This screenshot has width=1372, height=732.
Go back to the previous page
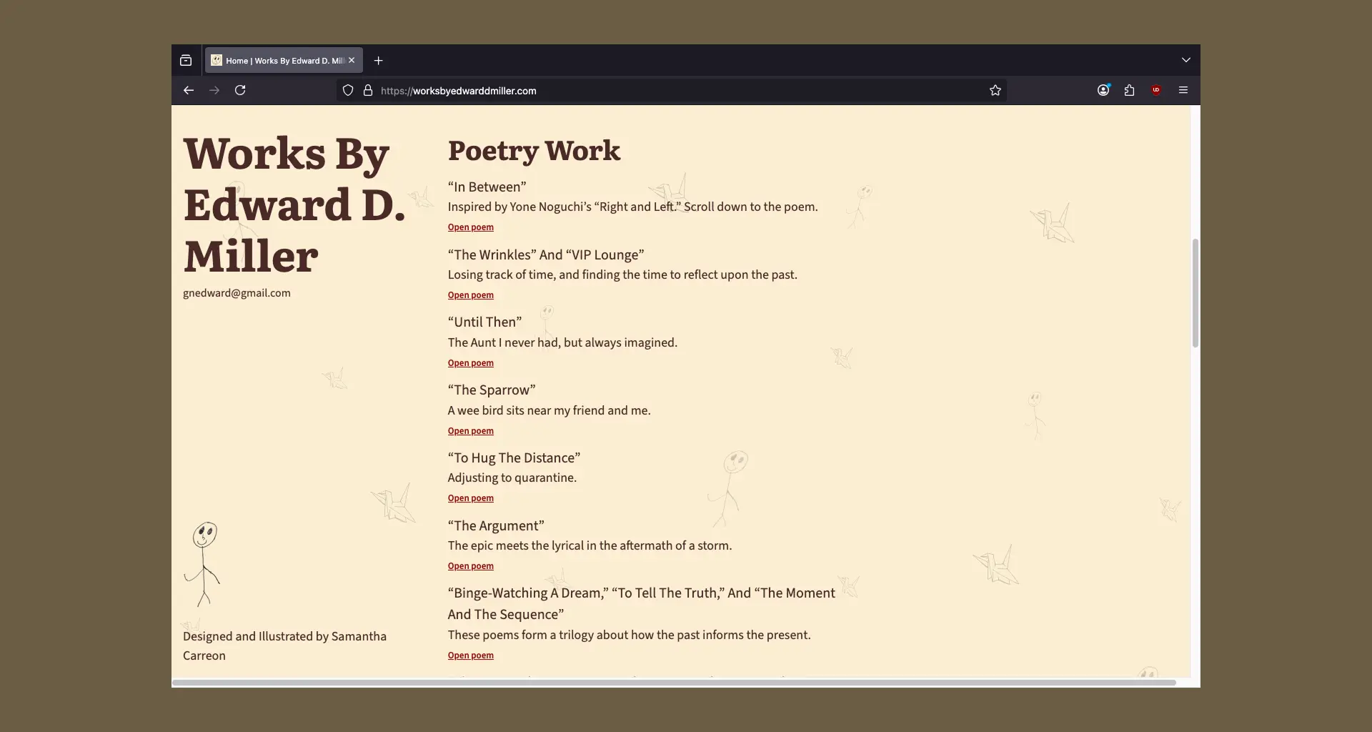[189, 90]
